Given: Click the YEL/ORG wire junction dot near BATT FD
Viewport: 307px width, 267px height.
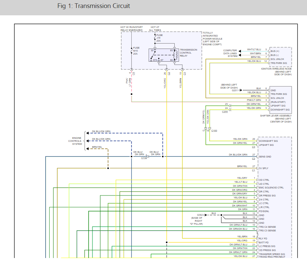Looking at the screenshot, I should pyautogui.click(x=167, y=242).
